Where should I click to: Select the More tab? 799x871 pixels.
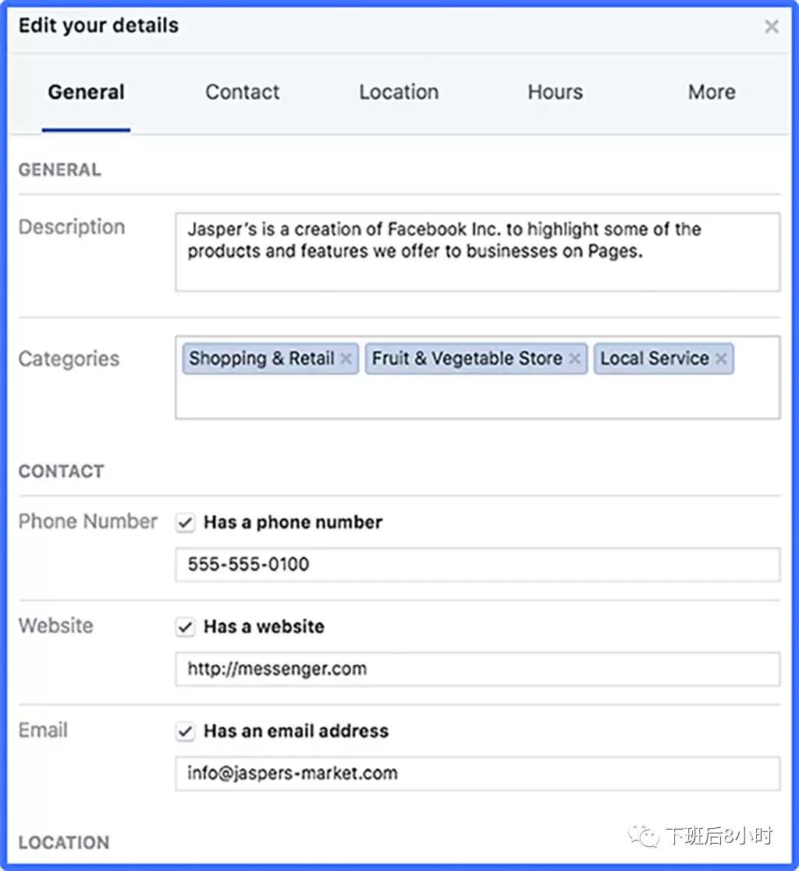coord(711,92)
